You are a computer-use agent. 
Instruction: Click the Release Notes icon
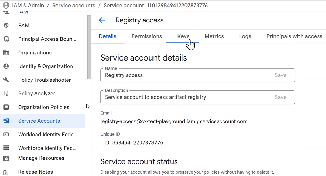click(6, 172)
